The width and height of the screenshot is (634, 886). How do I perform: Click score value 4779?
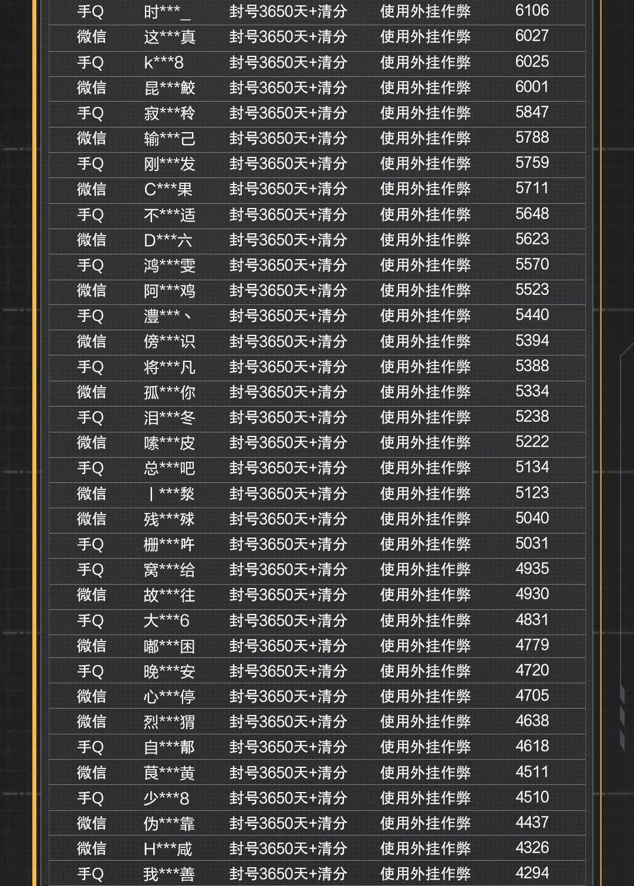click(x=532, y=645)
